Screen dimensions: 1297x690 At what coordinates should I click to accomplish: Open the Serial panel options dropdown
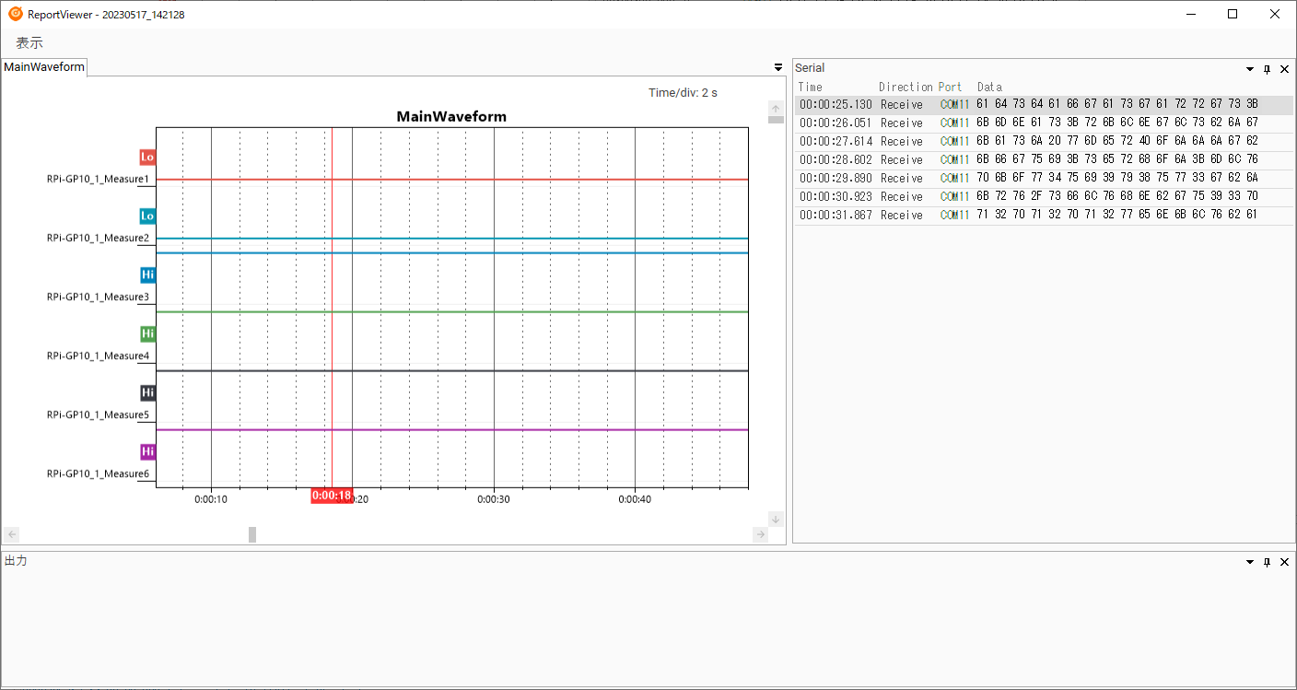[x=1250, y=69]
